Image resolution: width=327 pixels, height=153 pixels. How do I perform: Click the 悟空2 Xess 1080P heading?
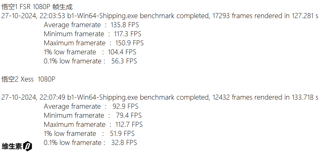tap(28, 80)
